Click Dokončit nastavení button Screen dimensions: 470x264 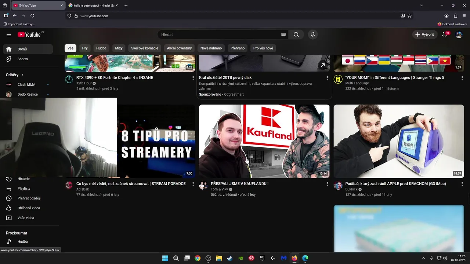(x=452, y=24)
